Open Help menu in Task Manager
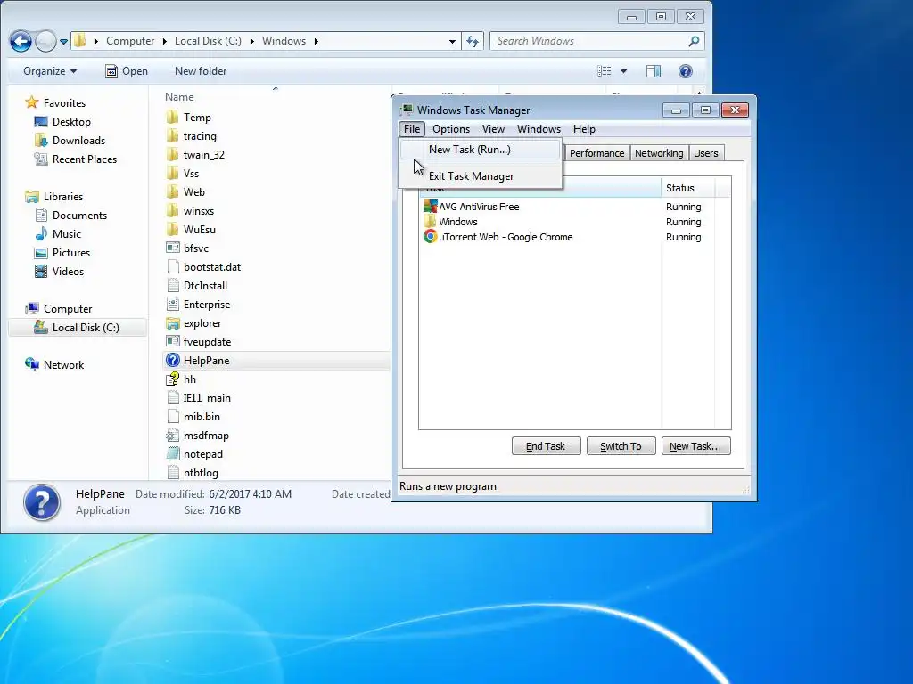913x684 pixels. pyautogui.click(x=584, y=129)
